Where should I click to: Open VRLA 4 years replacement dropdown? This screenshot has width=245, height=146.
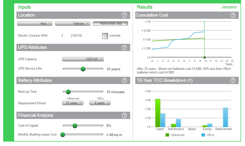click(100, 103)
